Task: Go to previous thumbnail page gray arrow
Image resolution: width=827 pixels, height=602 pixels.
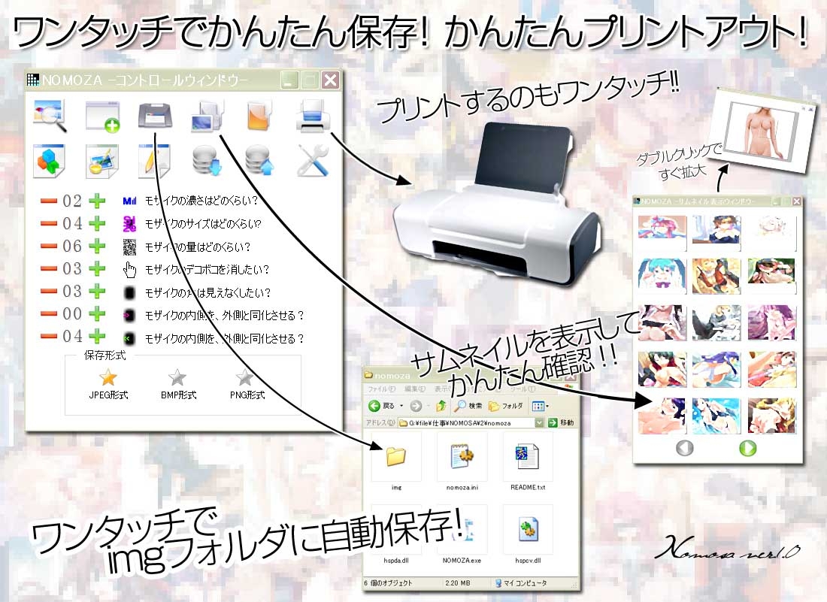Action: tap(685, 448)
